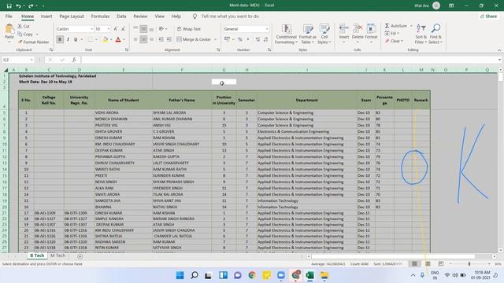Open Windows Start menu on taskbar
The width and height of the screenshot is (504, 283).
coord(180,275)
